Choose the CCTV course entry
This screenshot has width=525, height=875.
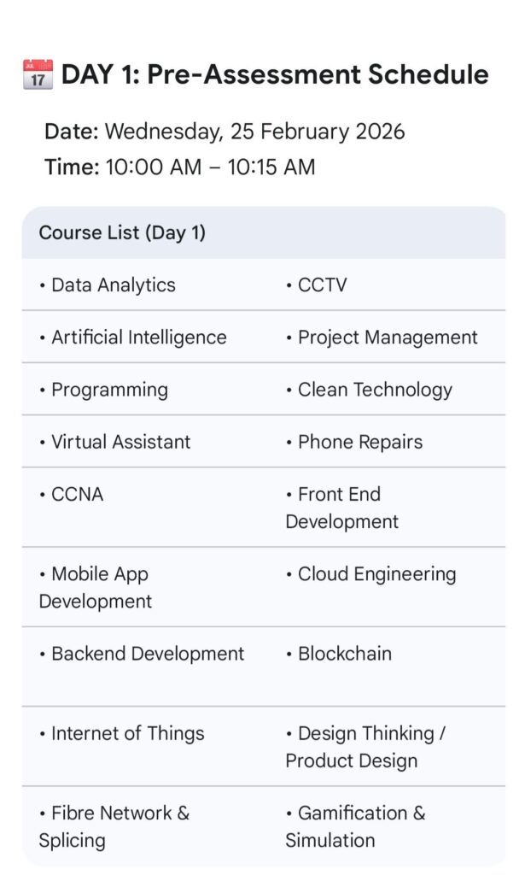[322, 285]
